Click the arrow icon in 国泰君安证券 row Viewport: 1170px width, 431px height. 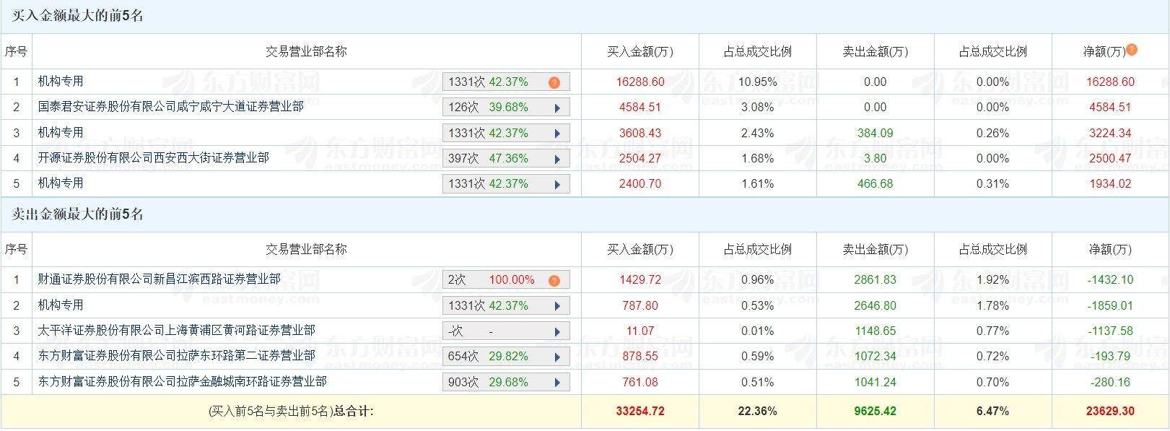point(557,108)
